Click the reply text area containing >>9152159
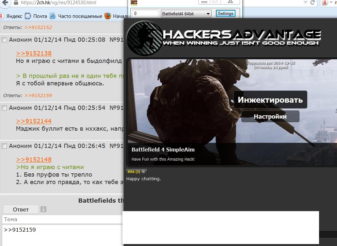 coord(62,235)
